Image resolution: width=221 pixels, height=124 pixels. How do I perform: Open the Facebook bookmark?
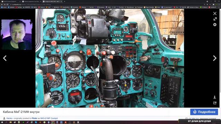(11, 7)
